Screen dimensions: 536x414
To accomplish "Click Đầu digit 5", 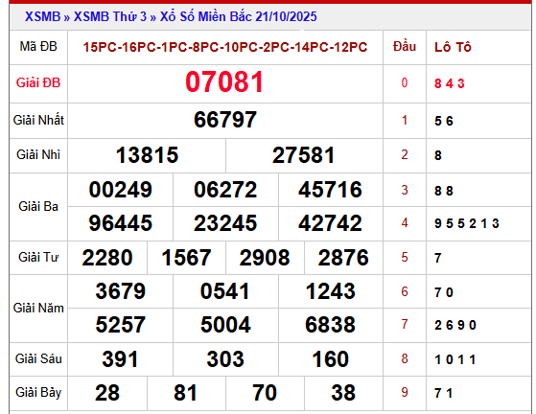I will click(405, 257).
